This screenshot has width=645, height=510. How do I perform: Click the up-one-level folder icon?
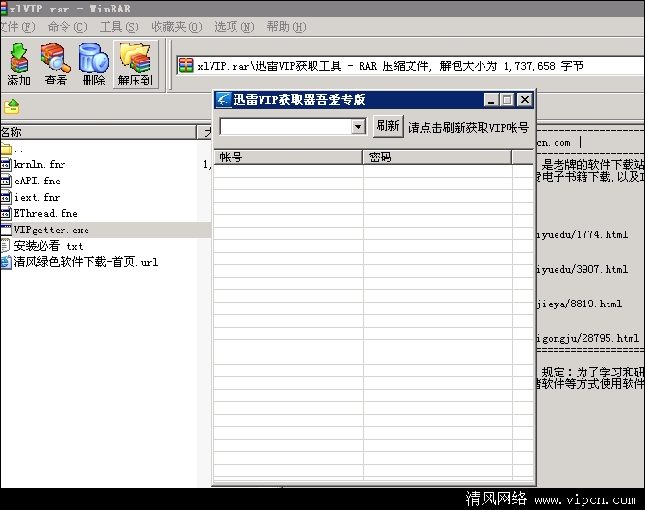pyautogui.click(x=12, y=107)
